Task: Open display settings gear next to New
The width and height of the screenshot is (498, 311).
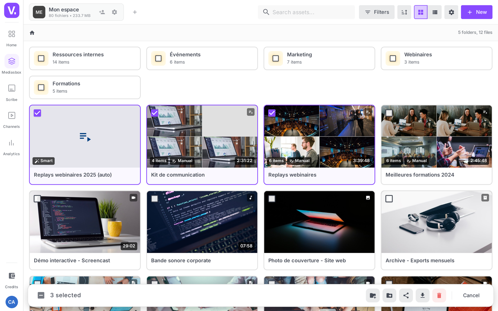Action: coord(451,12)
